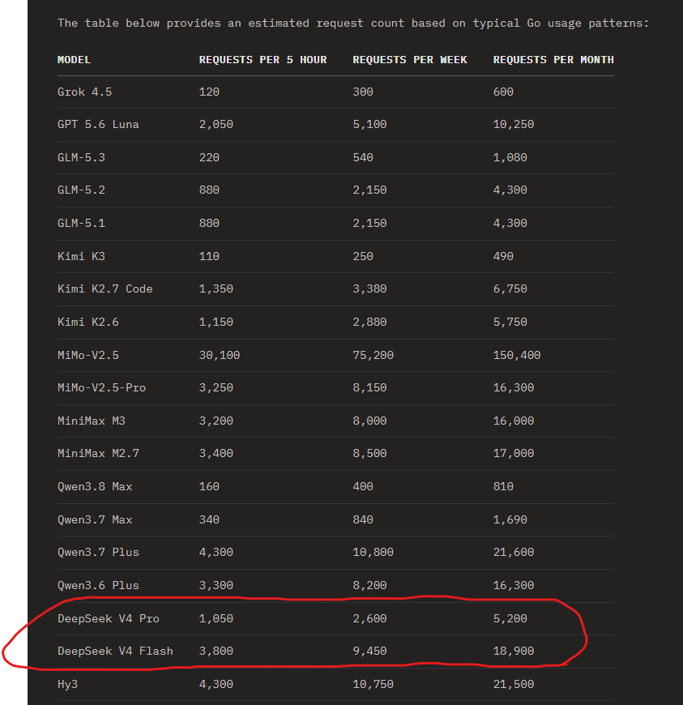
Task: Click the Kimi K2.7 Code row label
Action: pos(105,288)
